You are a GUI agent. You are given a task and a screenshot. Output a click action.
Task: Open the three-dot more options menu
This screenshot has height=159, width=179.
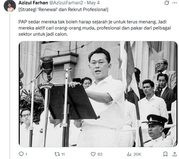(175, 3)
